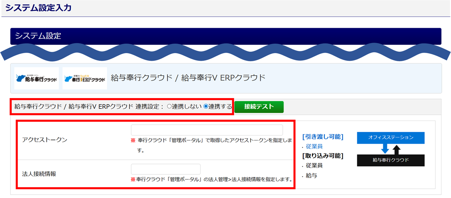
Task: Click the green 接続テスト button
Action: pyautogui.click(x=259, y=107)
